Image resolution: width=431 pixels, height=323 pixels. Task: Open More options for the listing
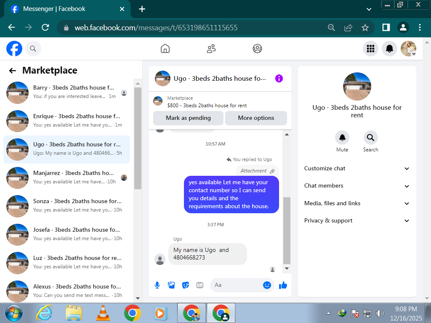256,118
